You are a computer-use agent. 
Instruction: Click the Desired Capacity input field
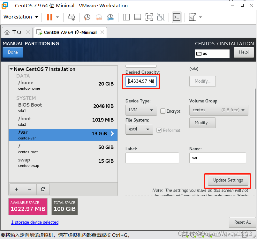141,81
